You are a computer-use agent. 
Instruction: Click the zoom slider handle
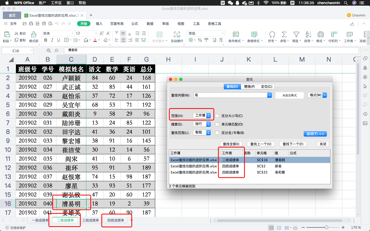326,227
